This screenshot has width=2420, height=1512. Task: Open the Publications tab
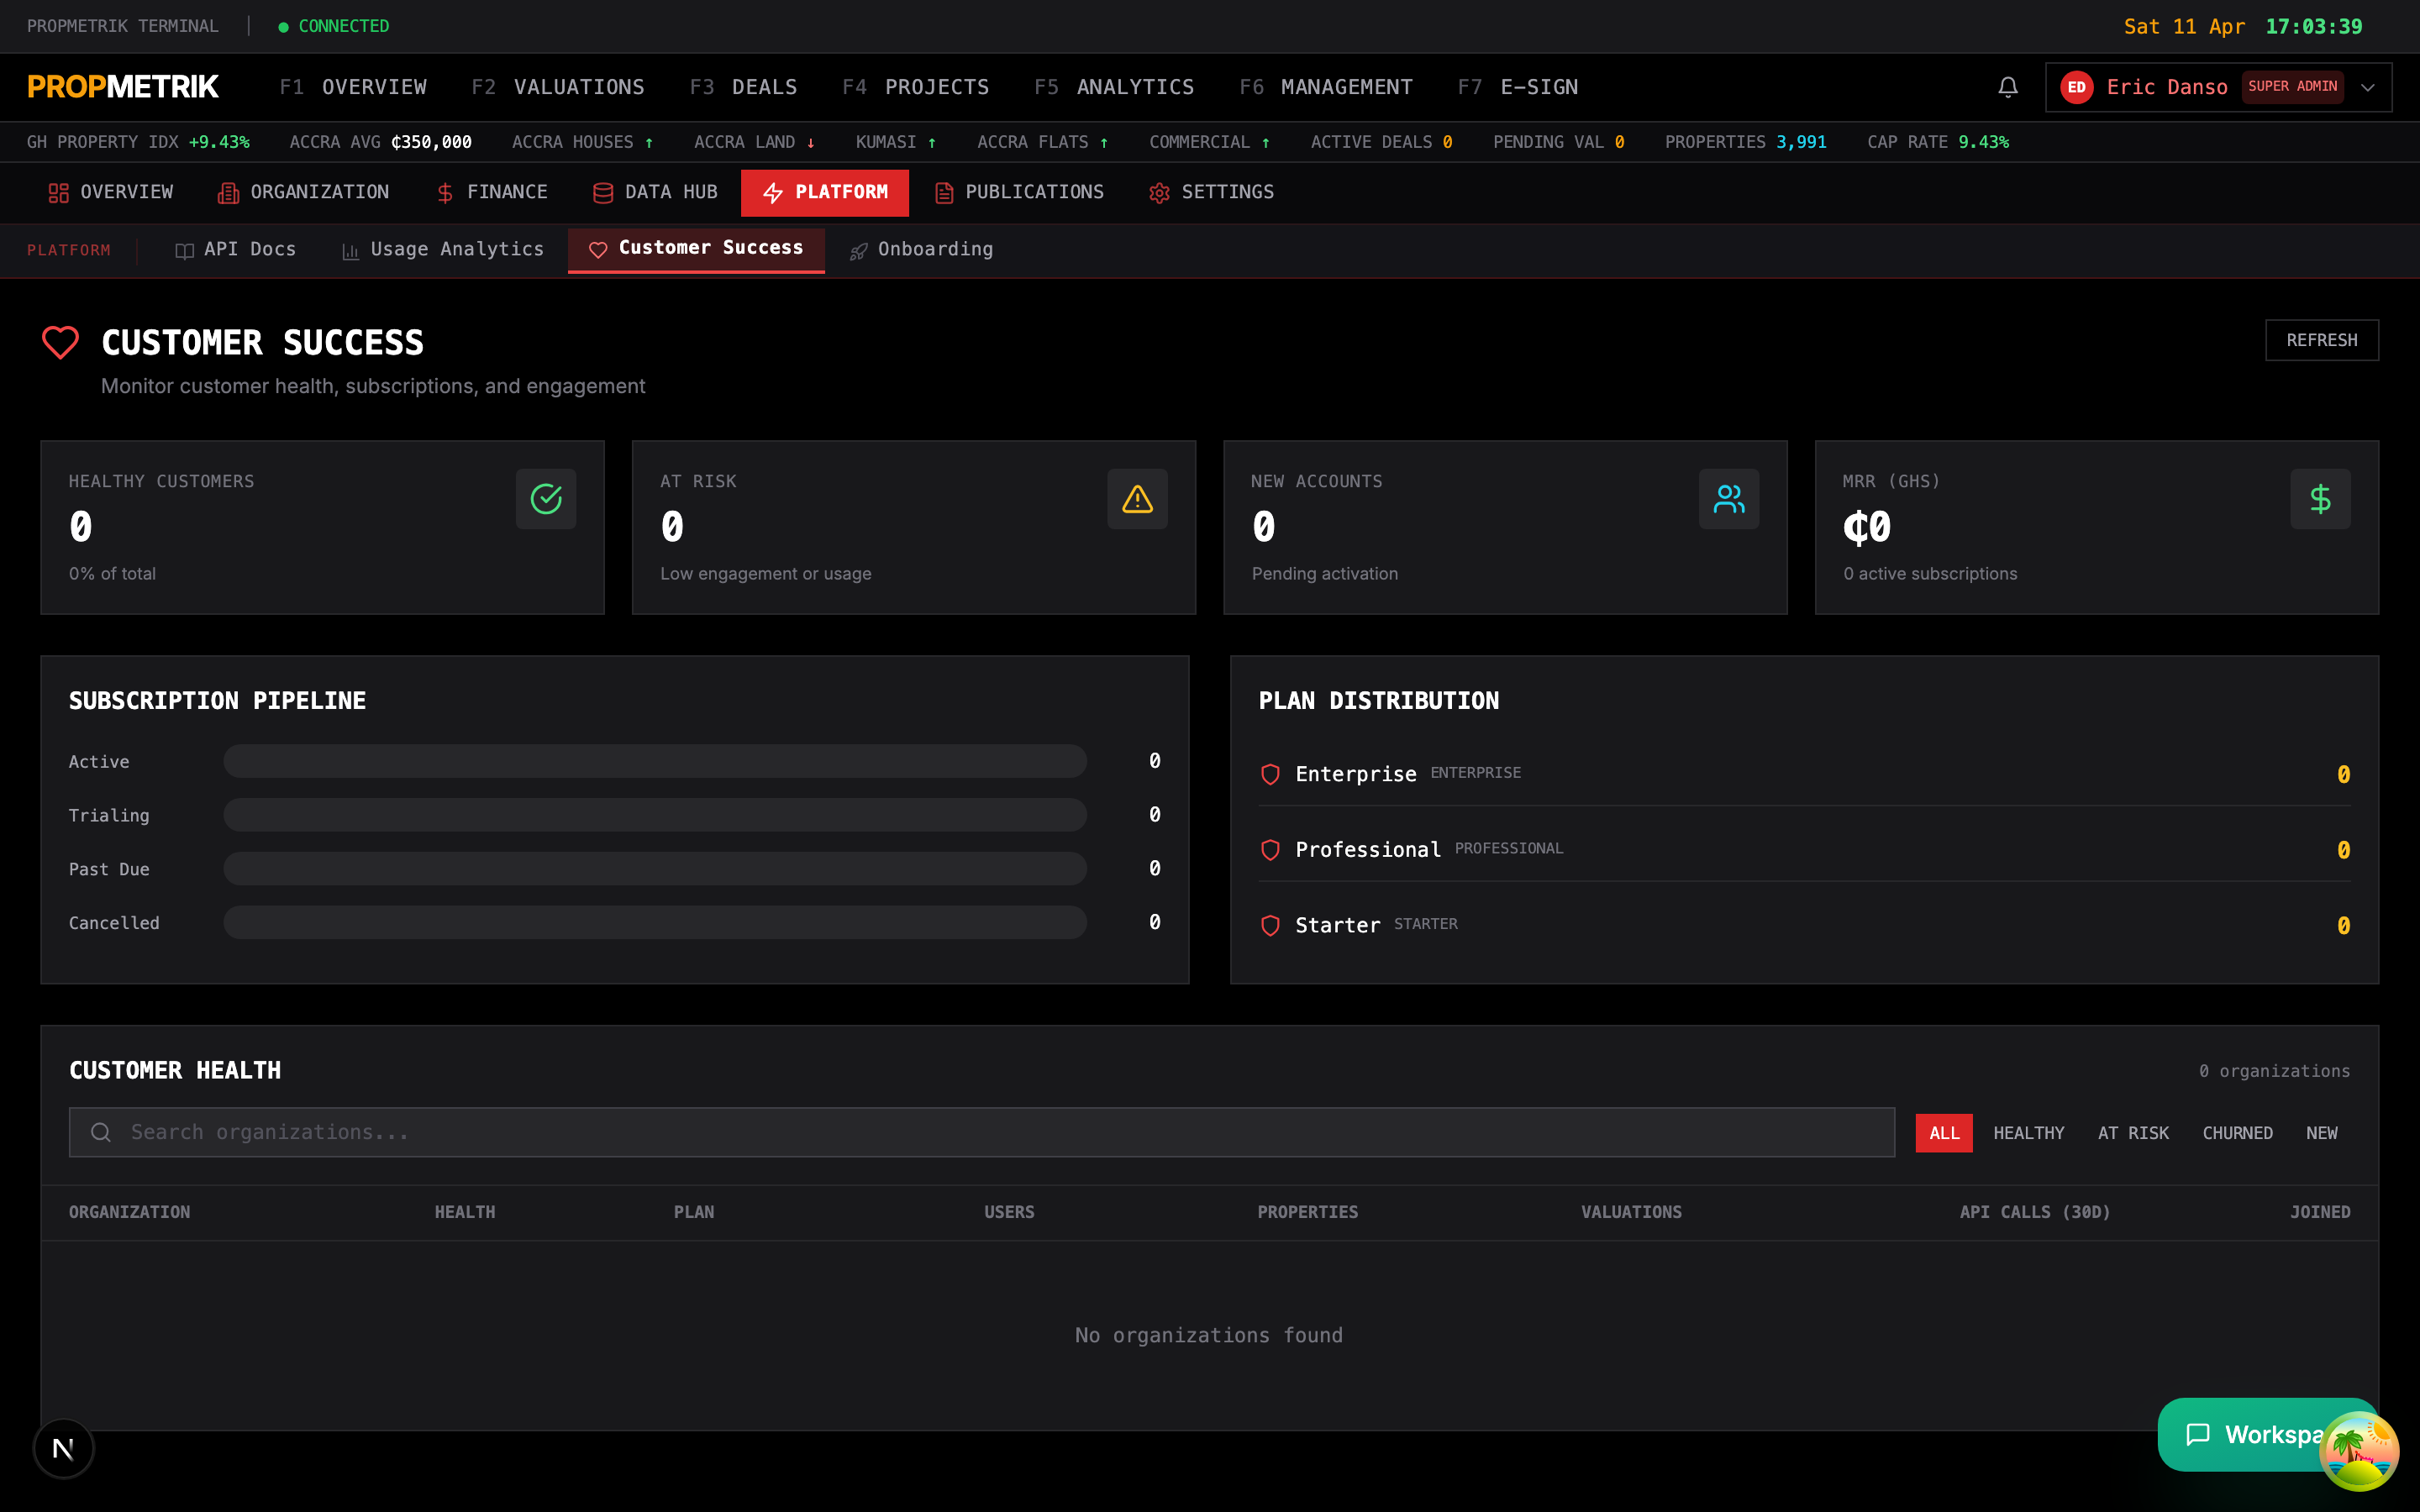[x=1019, y=192]
